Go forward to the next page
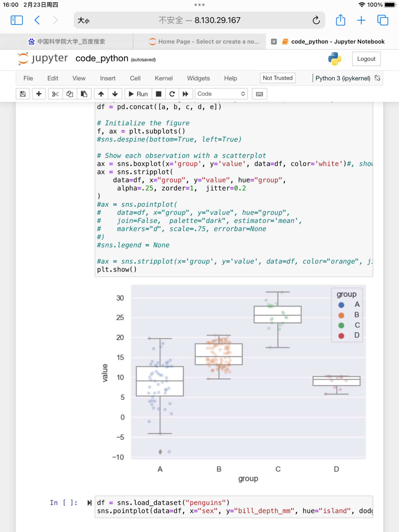399x532 pixels. point(55,20)
